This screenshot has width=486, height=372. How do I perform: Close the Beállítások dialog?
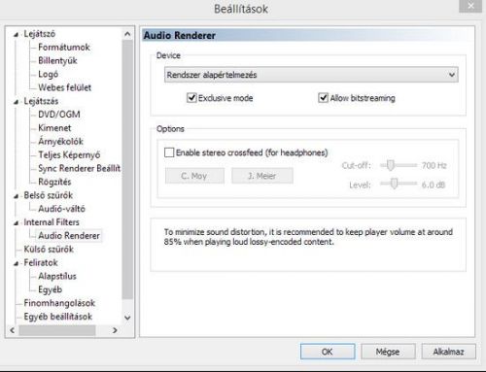click(x=470, y=6)
